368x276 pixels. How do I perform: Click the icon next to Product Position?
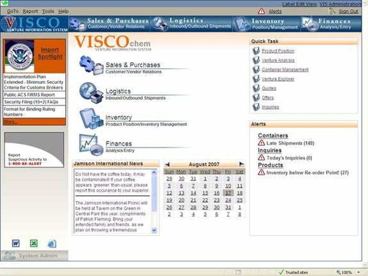tap(256, 51)
